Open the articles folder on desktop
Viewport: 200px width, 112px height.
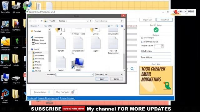pyautogui.click(x=16, y=60)
